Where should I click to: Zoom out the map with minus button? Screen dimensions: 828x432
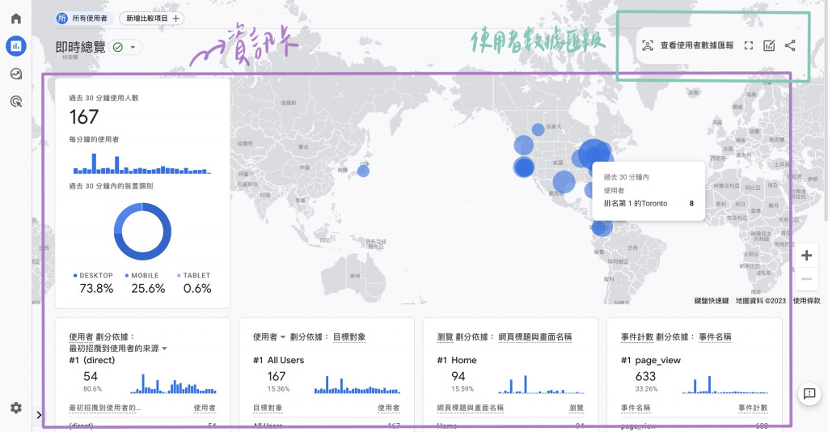pos(806,279)
